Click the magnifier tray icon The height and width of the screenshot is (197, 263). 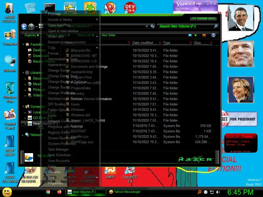point(200,192)
